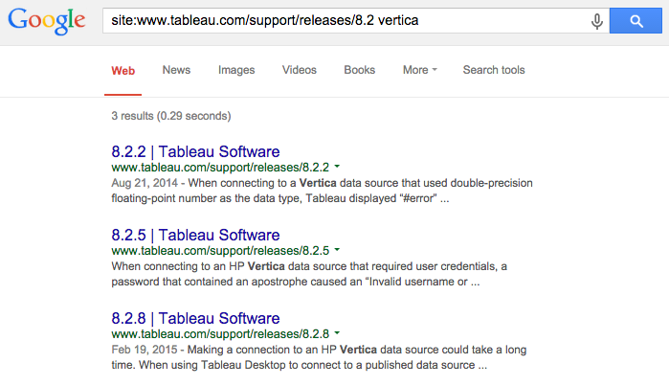This screenshot has width=669, height=386.
Task: Open Search tools options
Action: click(494, 71)
